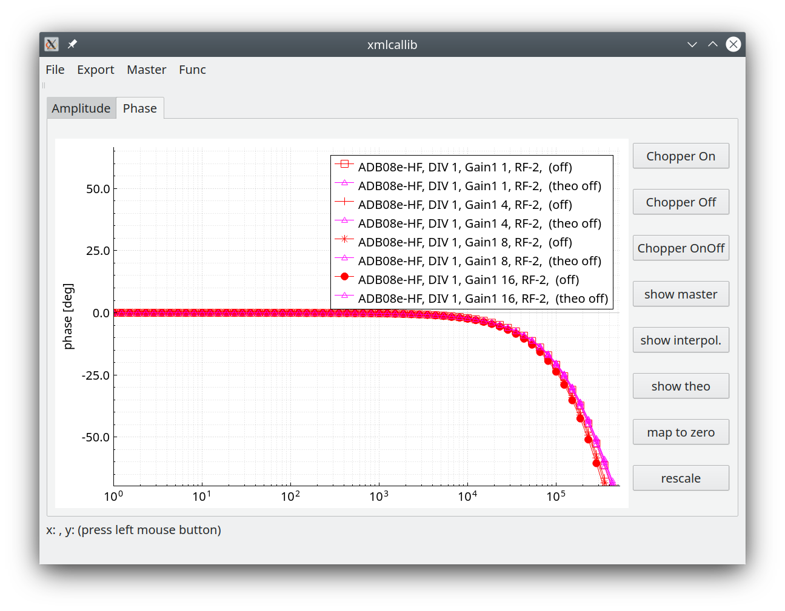
Task: Click the Chopper OnOff button
Action: tap(681, 248)
